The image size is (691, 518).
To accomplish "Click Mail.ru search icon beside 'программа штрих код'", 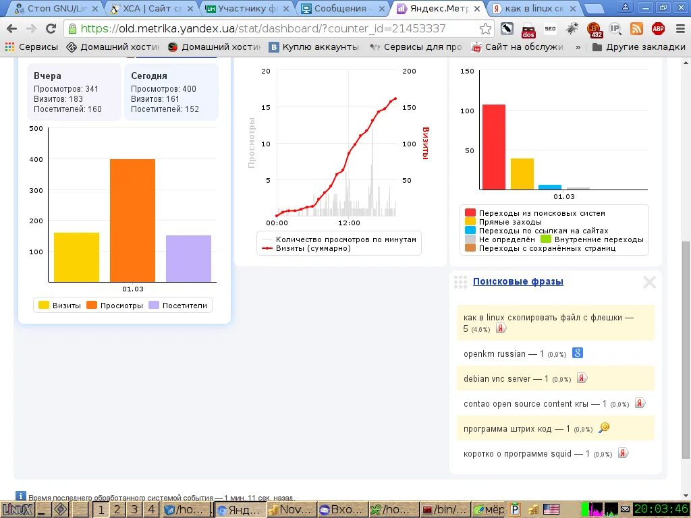I will tap(604, 427).
